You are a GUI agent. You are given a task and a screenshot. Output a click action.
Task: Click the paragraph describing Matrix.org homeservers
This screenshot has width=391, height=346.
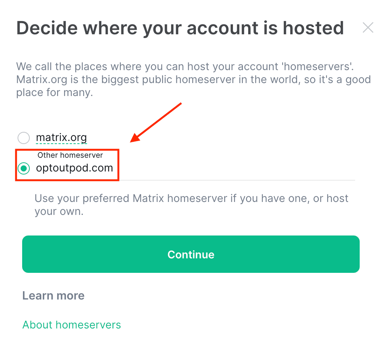pos(194,79)
